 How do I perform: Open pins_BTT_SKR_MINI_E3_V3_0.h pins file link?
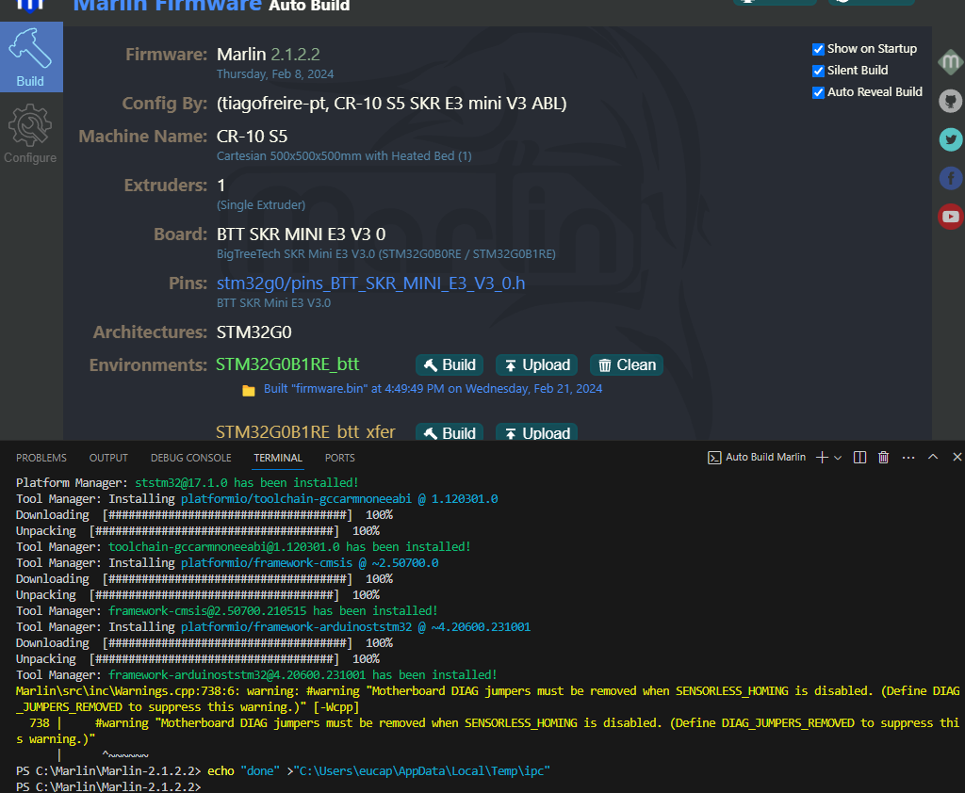(x=370, y=283)
